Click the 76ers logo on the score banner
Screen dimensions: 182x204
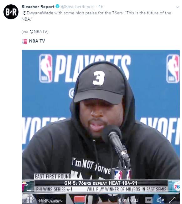click(176, 187)
